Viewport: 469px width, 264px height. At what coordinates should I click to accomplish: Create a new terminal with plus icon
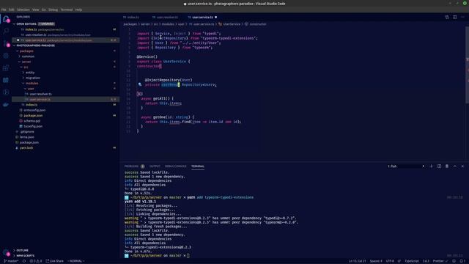[x=431, y=166]
